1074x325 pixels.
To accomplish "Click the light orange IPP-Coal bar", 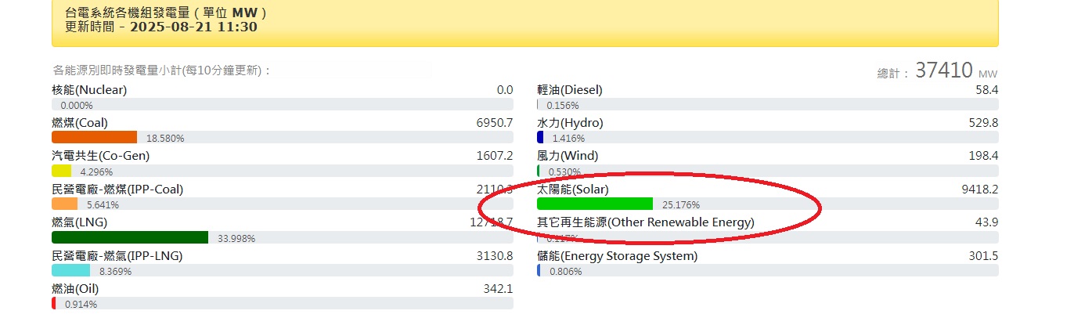I will coord(64,204).
